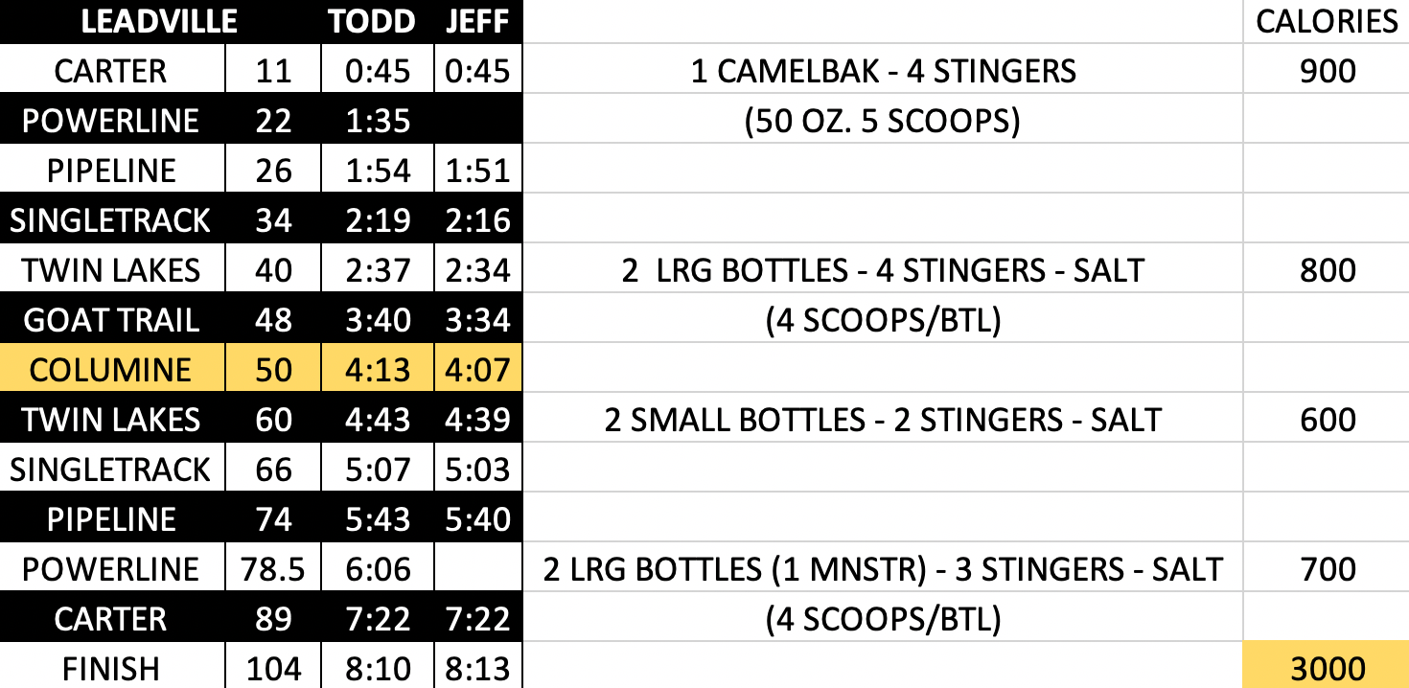The height and width of the screenshot is (688, 1409).
Task: Click the FINISH row label cell
Action: point(111,669)
